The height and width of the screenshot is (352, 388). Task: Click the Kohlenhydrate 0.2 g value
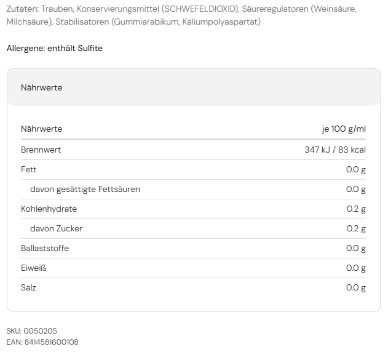356,209
